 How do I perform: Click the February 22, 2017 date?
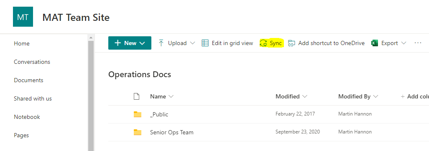tap(295, 114)
